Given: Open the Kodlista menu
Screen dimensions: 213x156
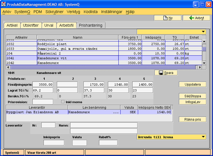Looking at the screenshot, I should tap(91, 12).
